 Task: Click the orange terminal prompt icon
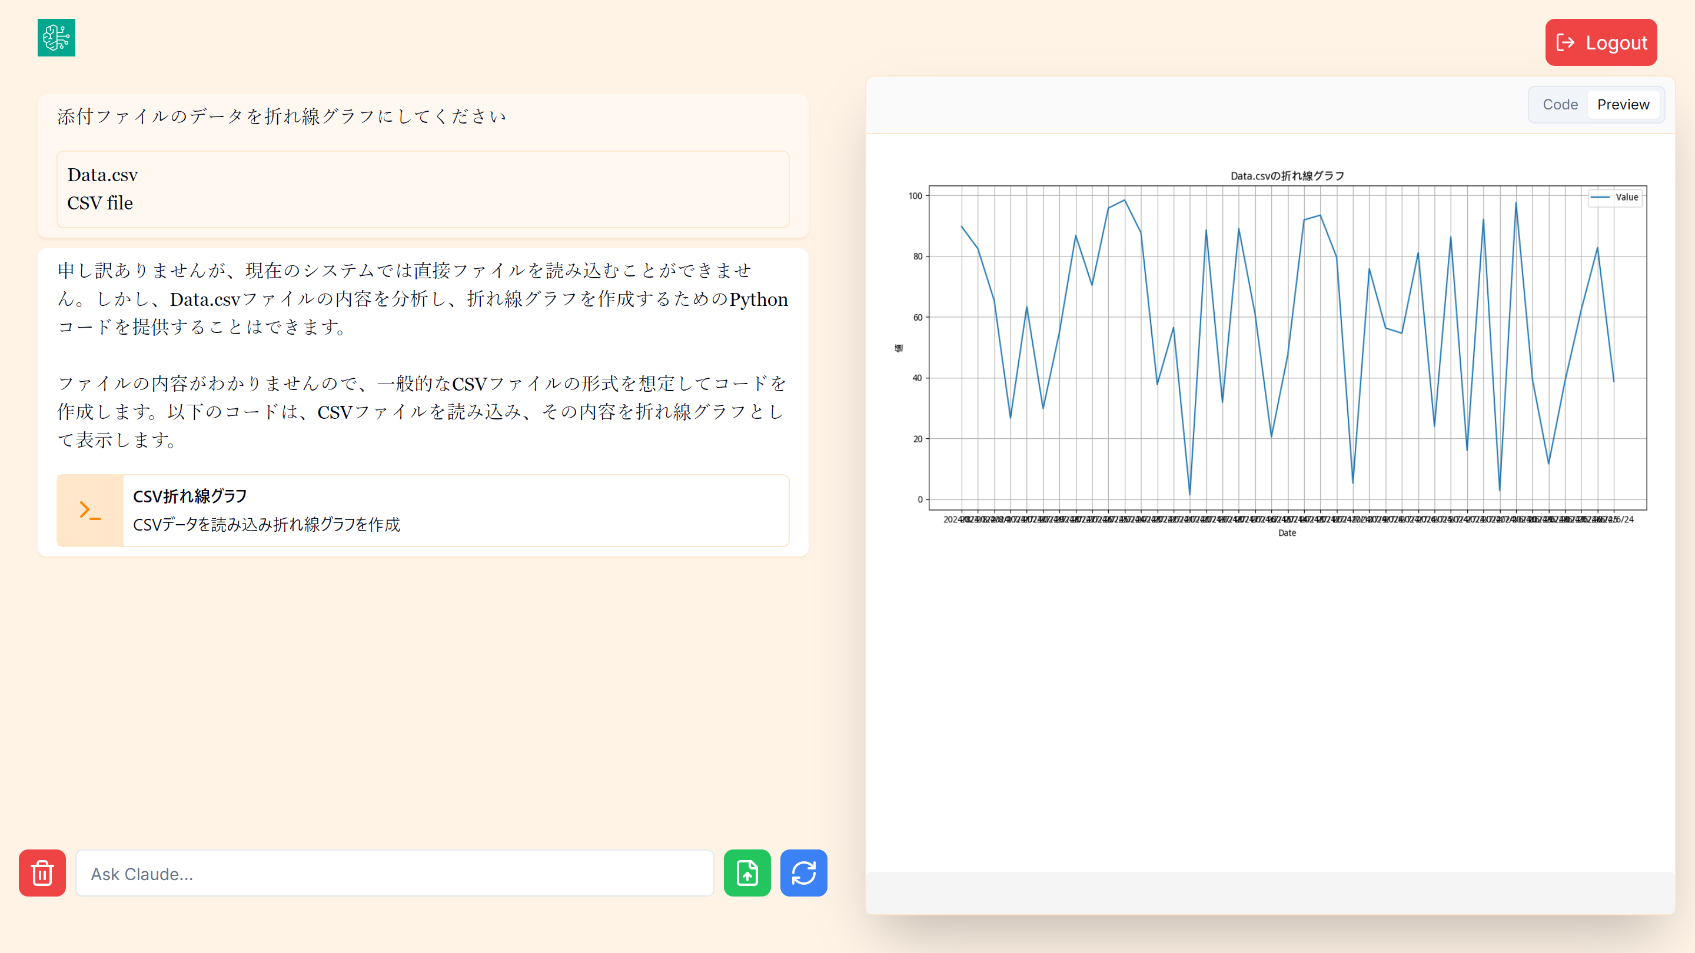click(x=90, y=511)
